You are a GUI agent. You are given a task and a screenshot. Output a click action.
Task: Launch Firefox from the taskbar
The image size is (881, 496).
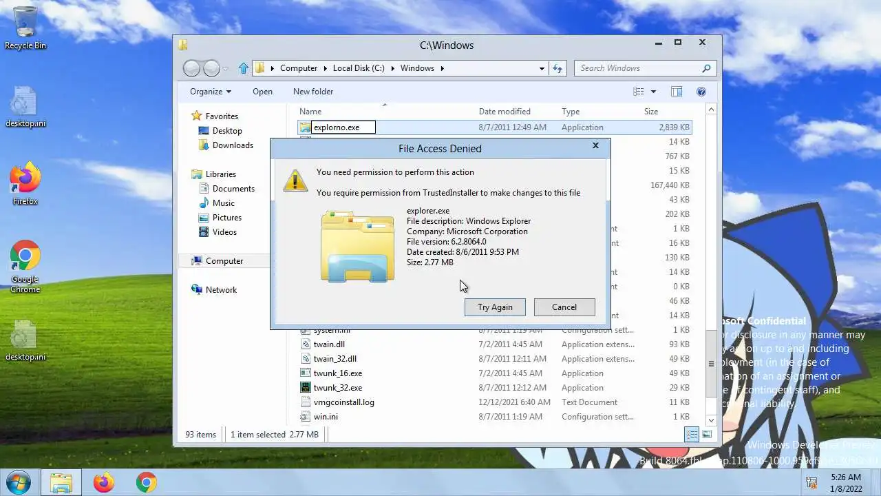(x=104, y=483)
